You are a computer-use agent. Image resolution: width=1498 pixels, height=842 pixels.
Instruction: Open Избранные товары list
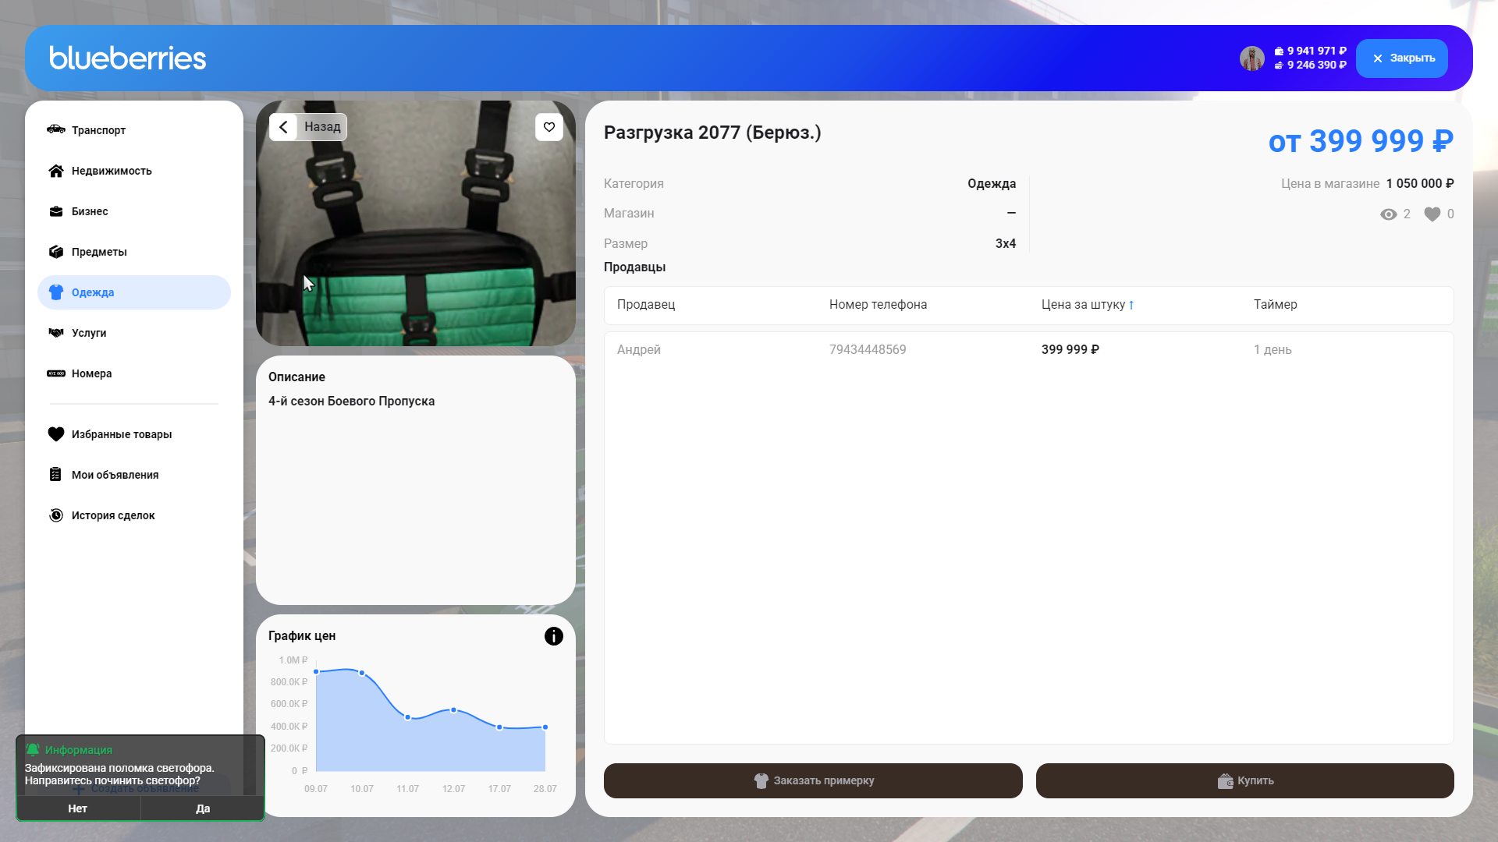pos(134,434)
